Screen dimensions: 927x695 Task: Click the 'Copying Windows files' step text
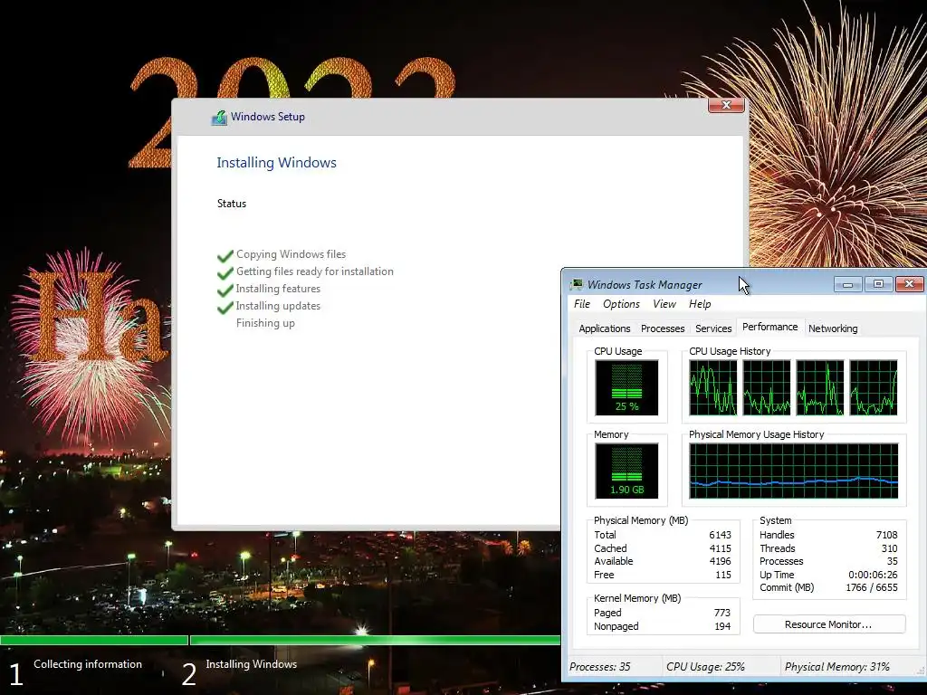point(291,254)
